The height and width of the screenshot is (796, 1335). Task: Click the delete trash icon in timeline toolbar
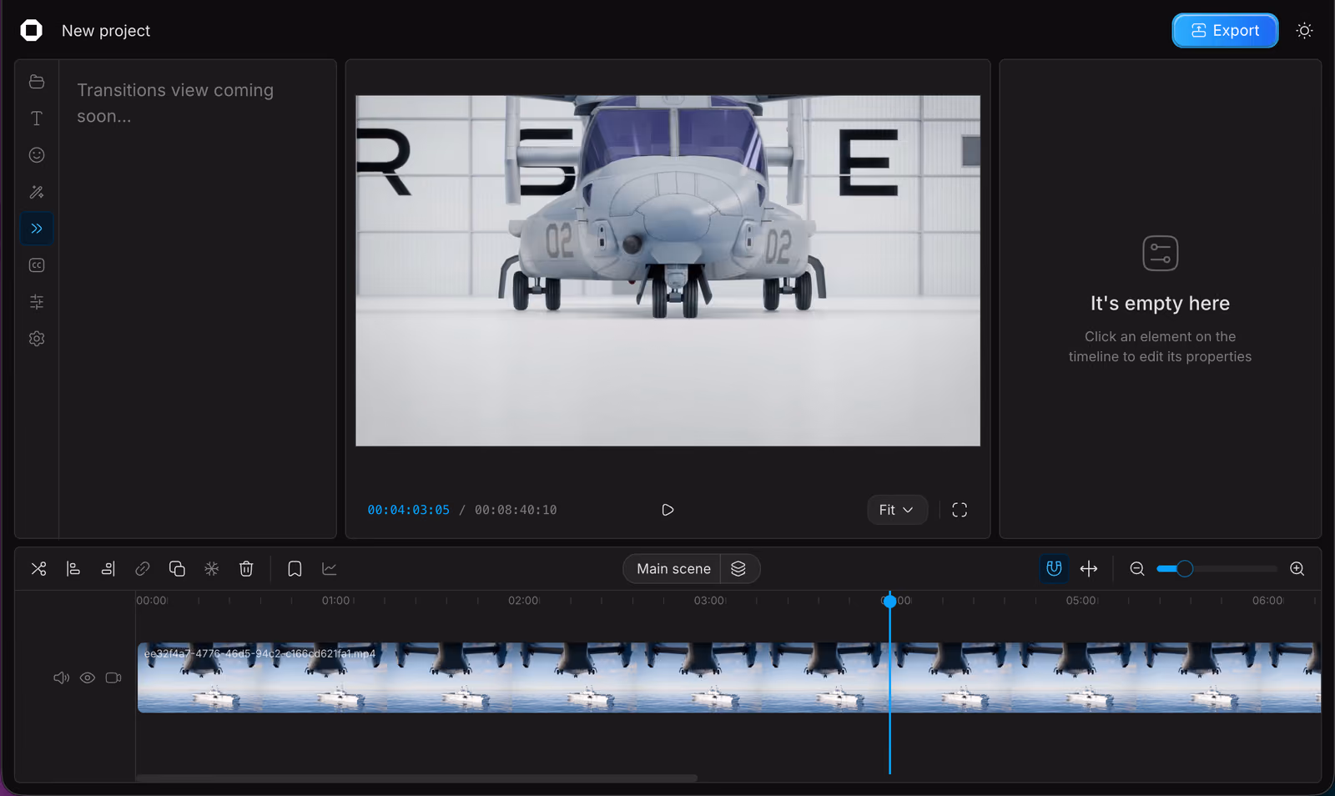pos(246,569)
